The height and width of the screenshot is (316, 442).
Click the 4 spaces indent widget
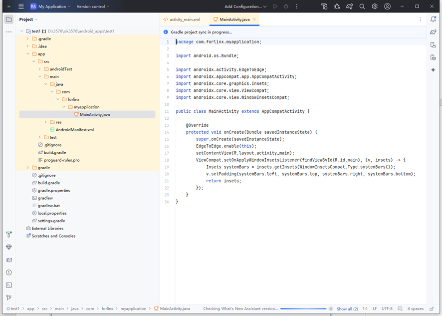tap(415, 309)
